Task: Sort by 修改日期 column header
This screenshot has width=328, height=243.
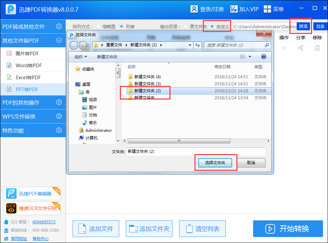Action: pos(222,67)
